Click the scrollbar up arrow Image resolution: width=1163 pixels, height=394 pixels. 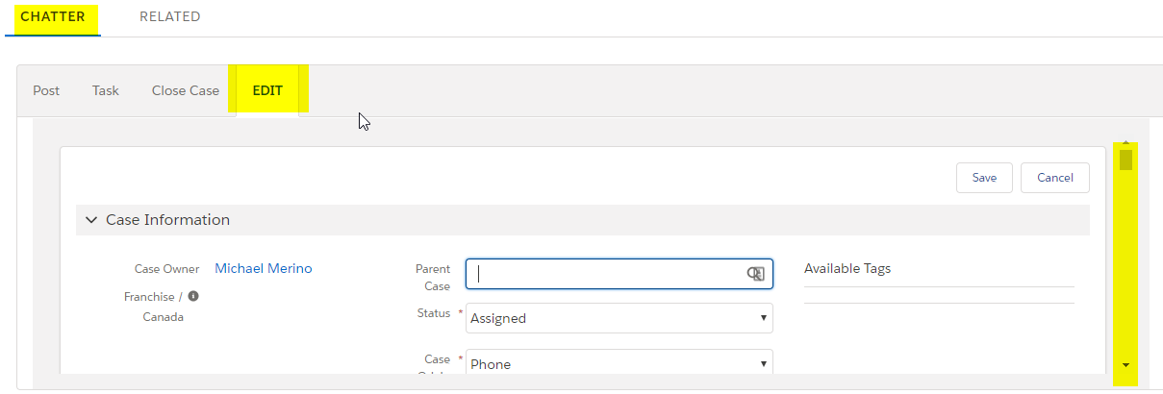(x=1125, y=143)
